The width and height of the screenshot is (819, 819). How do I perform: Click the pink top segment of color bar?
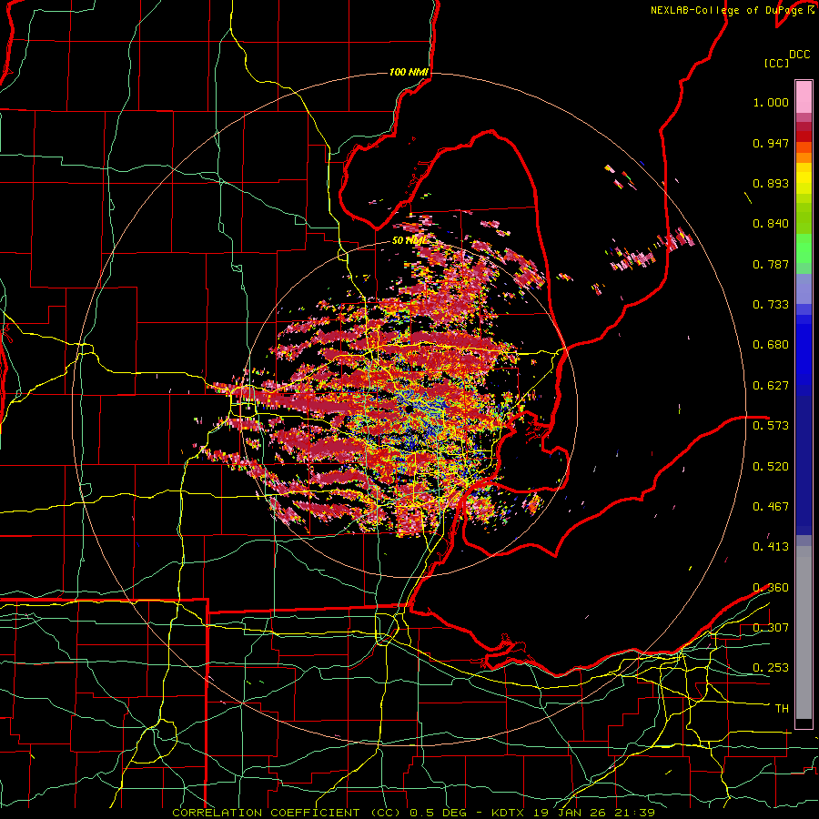(804, 97)
